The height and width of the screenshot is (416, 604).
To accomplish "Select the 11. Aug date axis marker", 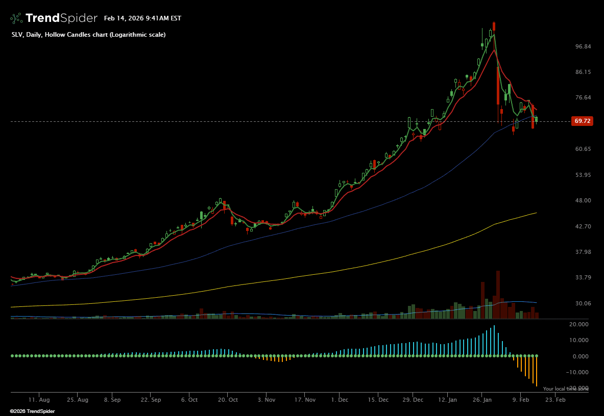I will [x=39, y=400].
